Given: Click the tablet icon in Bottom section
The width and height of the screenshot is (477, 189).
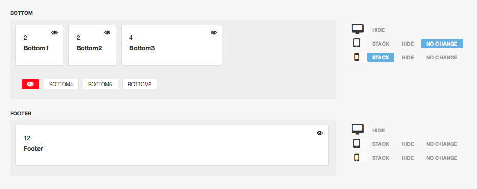Looking at the screenshot, I should tap(357, 43).
